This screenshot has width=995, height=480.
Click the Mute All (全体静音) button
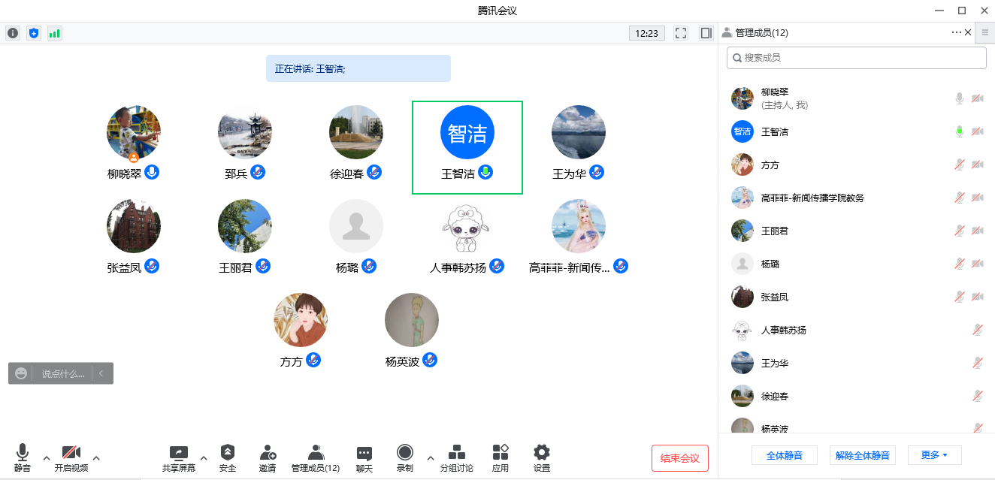(x=784, y=455)
